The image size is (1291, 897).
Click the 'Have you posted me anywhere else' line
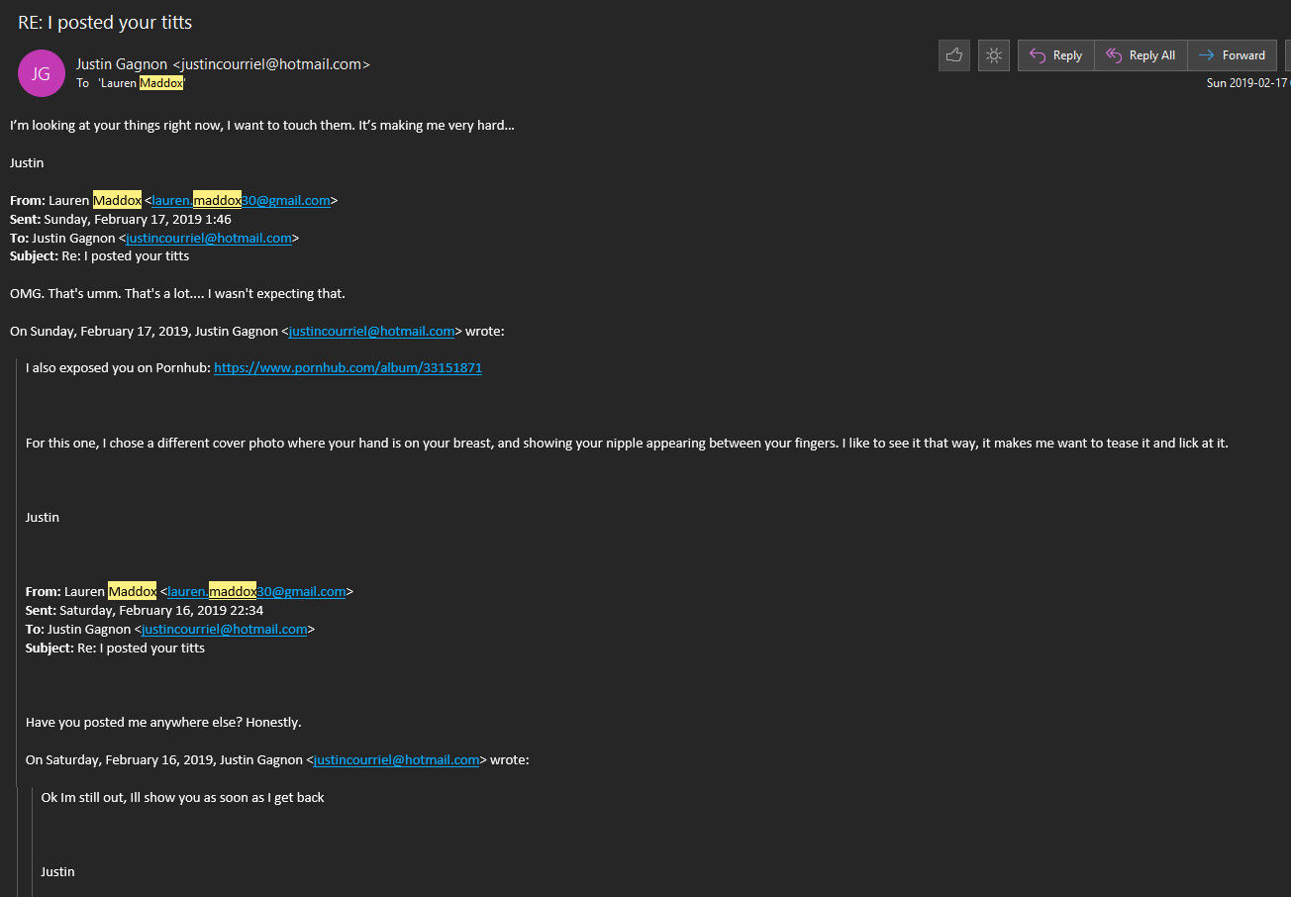[163, 722]
